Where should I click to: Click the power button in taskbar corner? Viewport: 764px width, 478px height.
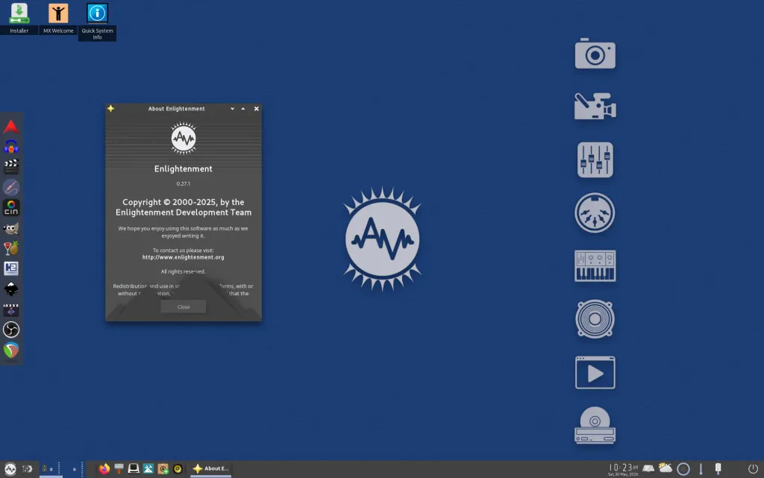753,469
